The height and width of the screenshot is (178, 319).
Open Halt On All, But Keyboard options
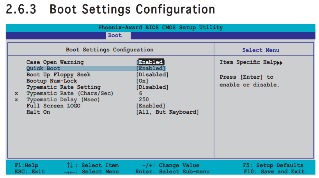167,112
